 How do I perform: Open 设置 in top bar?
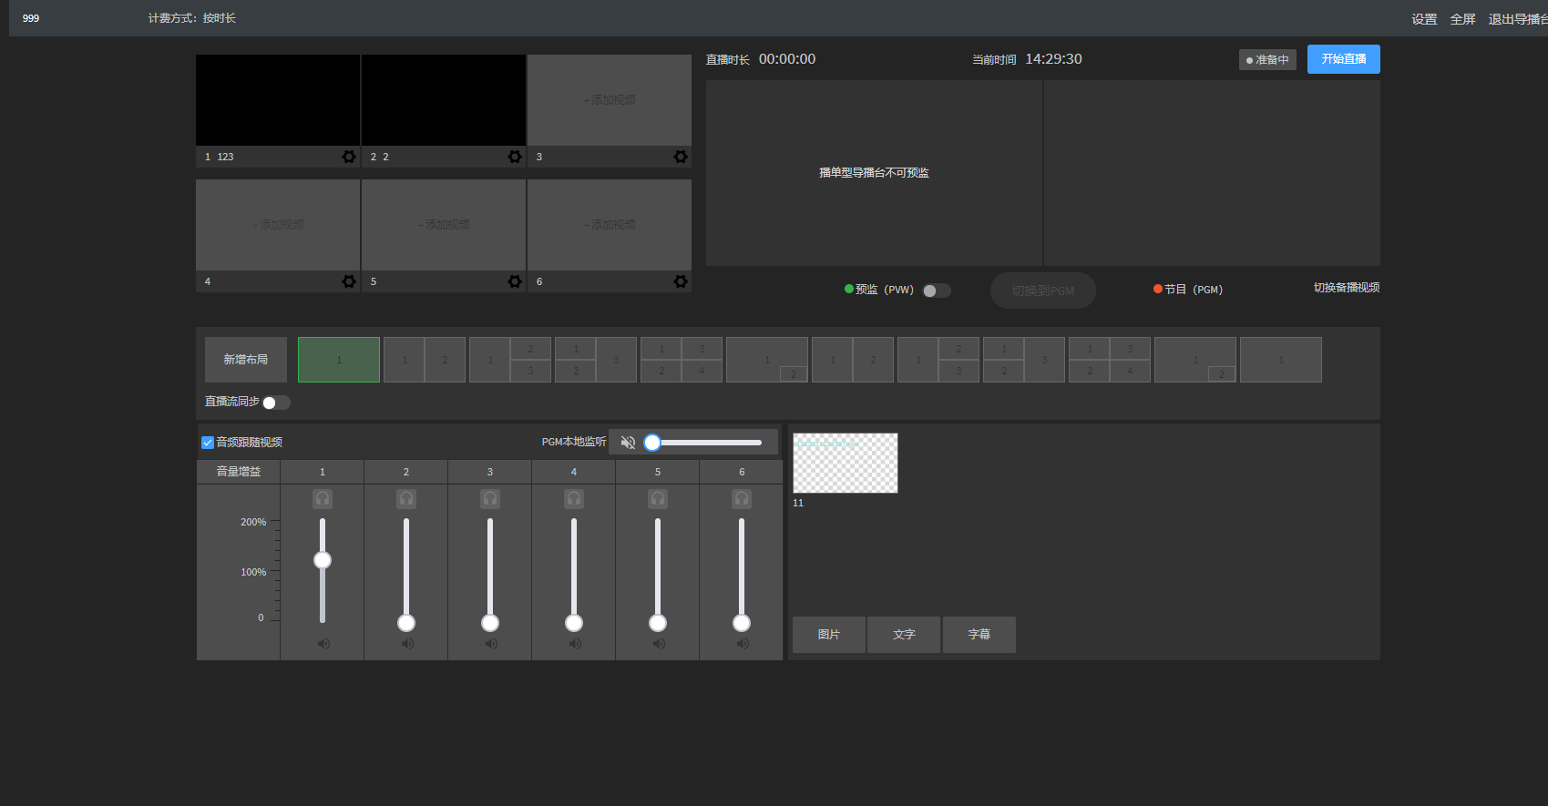(1424, 19)
